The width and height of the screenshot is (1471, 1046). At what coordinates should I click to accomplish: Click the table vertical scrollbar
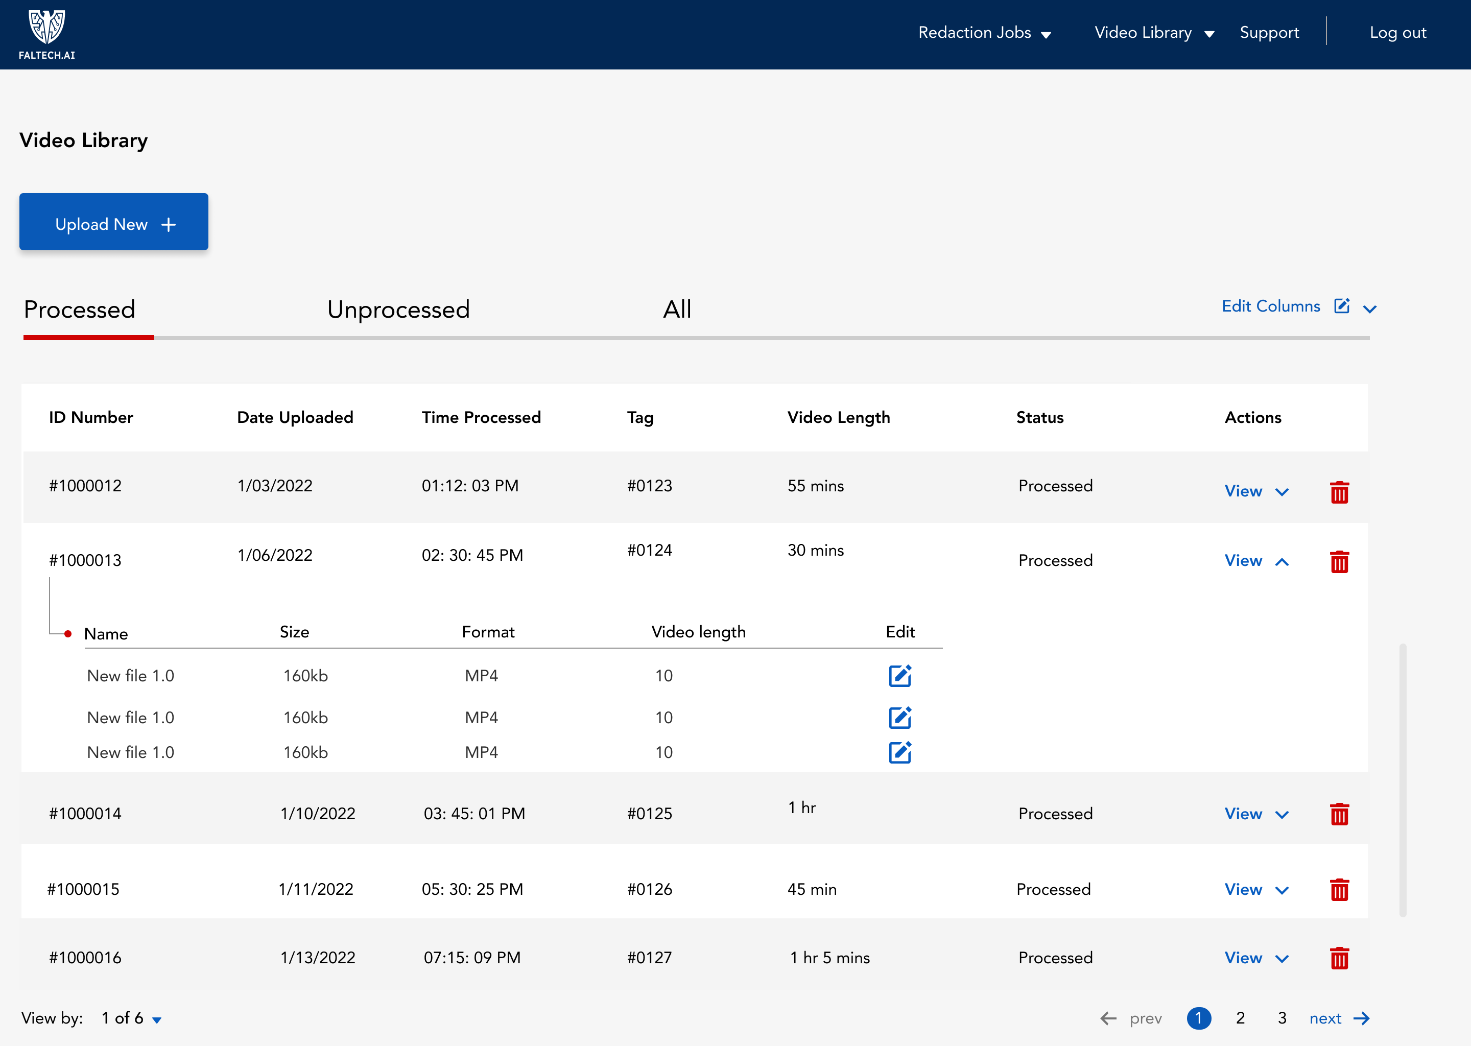point(1402,780)
